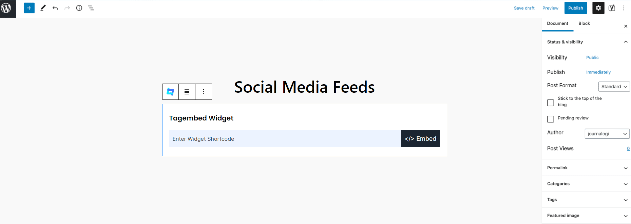This screenshot has width=631, height=224.
Task: Toggle the settings gear panel
Action: 598,8
